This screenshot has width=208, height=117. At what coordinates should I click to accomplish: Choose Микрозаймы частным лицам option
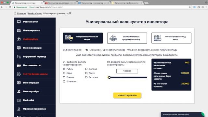[x=83, y=38]
